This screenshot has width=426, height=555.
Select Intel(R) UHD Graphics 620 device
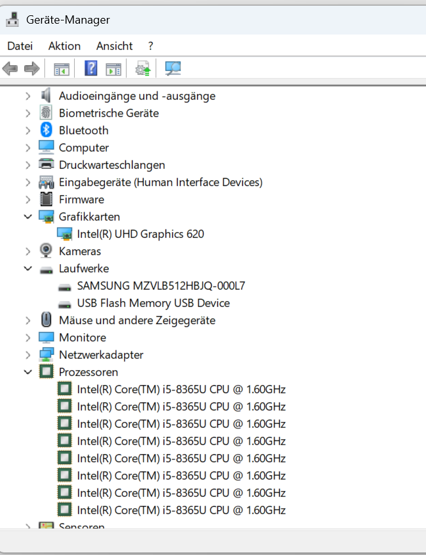[x=141, y=234]
